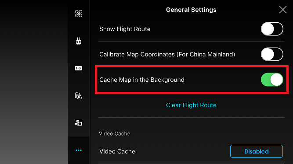
Task: Click the dimmed camera view area
Action: (x=34, y=82)
